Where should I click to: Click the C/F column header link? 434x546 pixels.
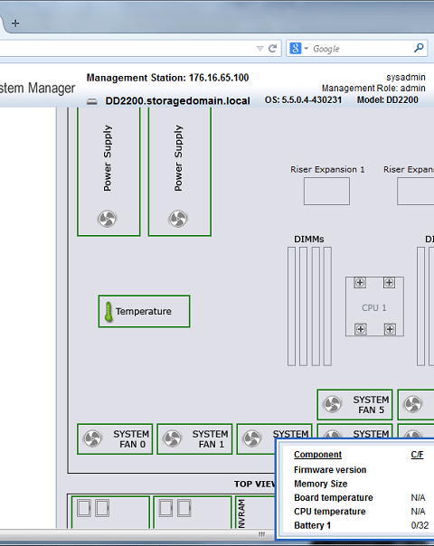click(417, 455)
